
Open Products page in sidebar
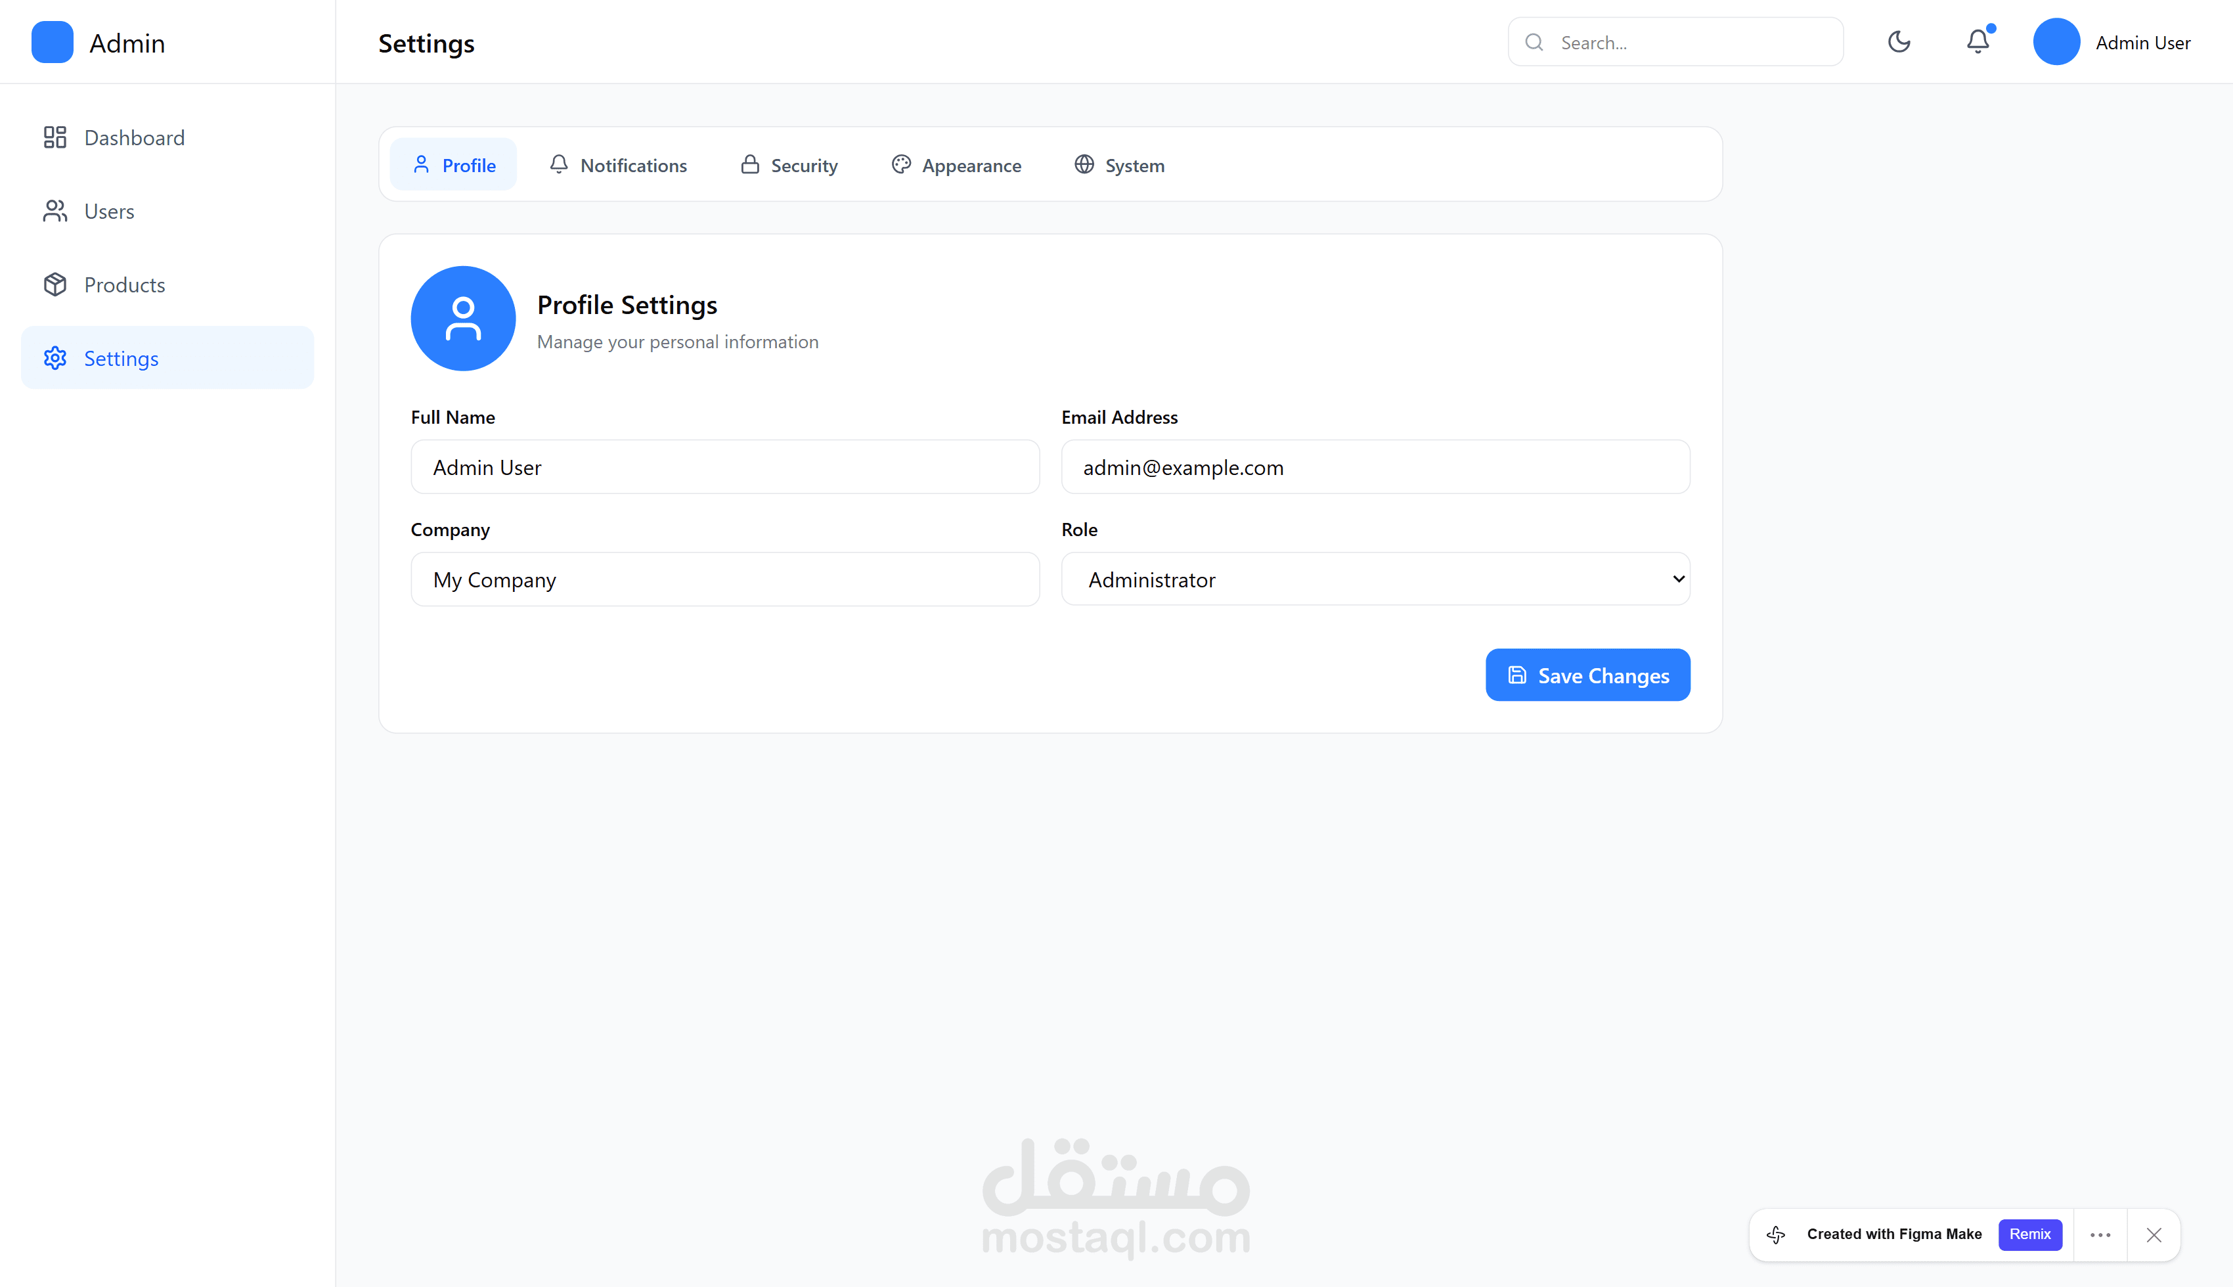125,284
